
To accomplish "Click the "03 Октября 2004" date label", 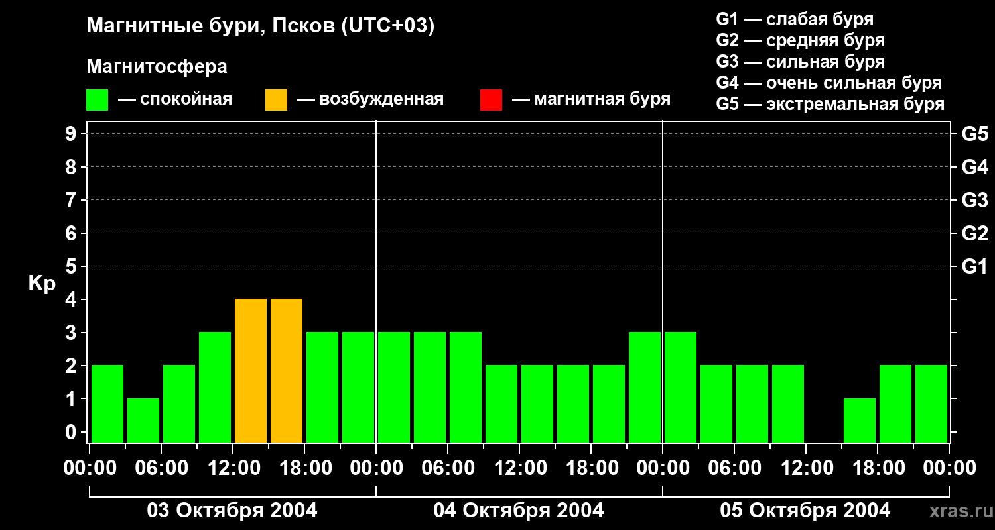I will (x=232, y=511).
